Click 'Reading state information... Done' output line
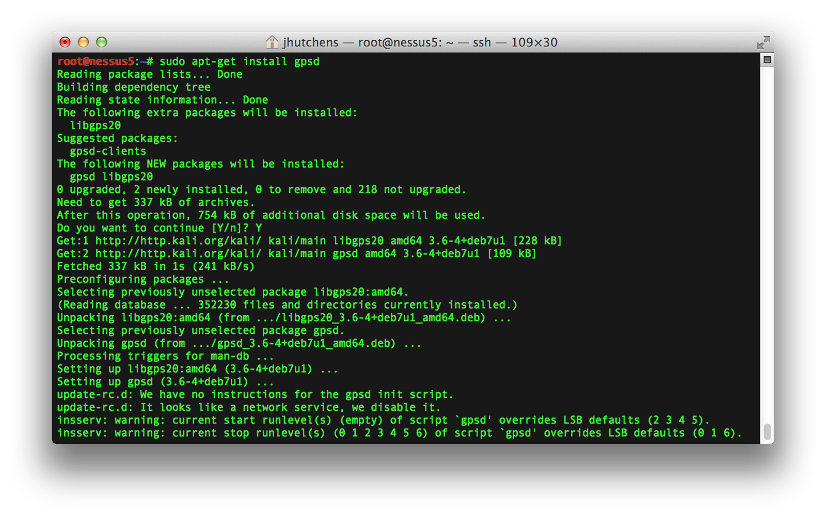Screen dimensions: 826x516 click(163, 100)
